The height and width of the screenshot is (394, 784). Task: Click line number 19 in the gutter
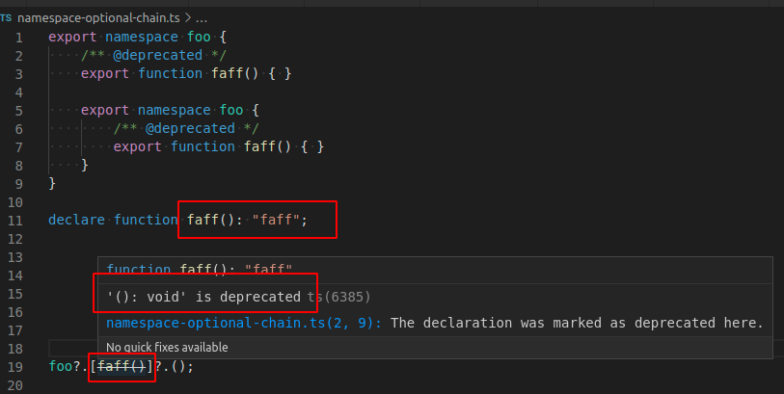(x=15, y=367)
